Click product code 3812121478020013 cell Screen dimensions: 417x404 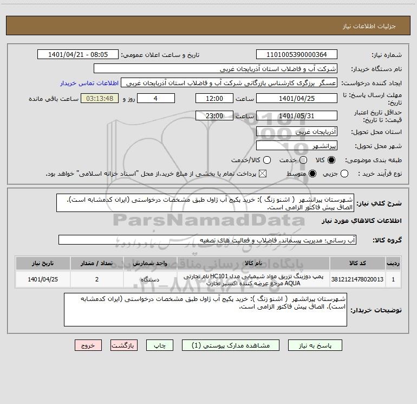point(357,279)
